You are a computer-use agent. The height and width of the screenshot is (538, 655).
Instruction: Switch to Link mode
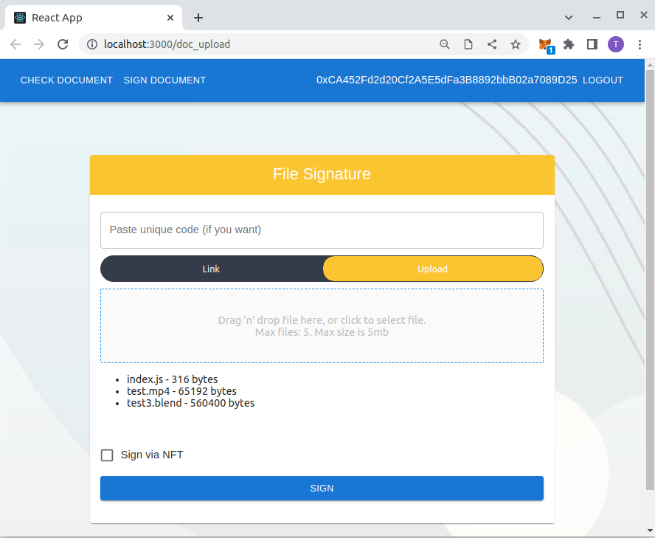pyautogui.click(x=212, y=269)
